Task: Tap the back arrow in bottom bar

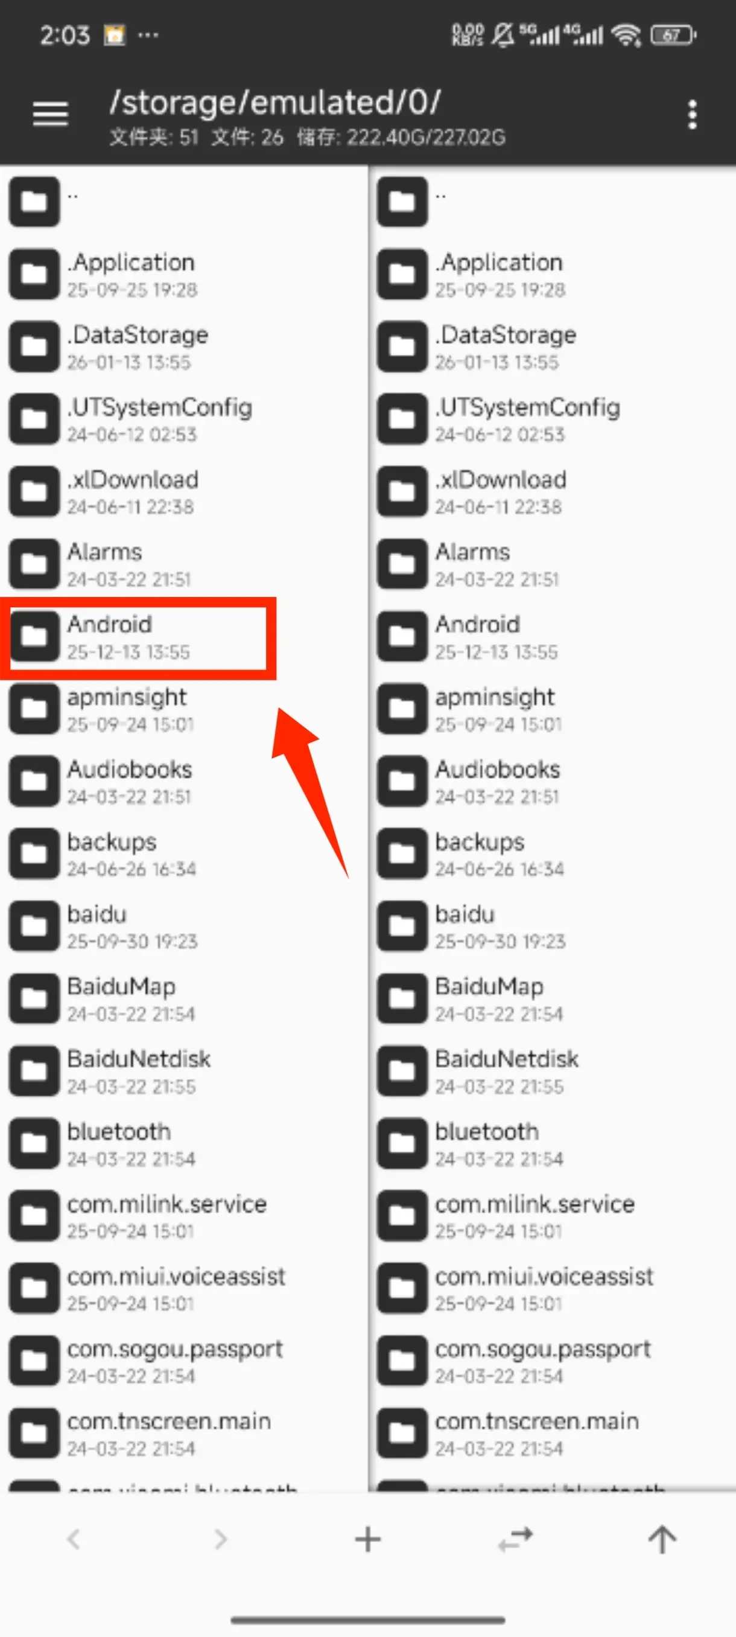Action: [x=74, y=1540]
